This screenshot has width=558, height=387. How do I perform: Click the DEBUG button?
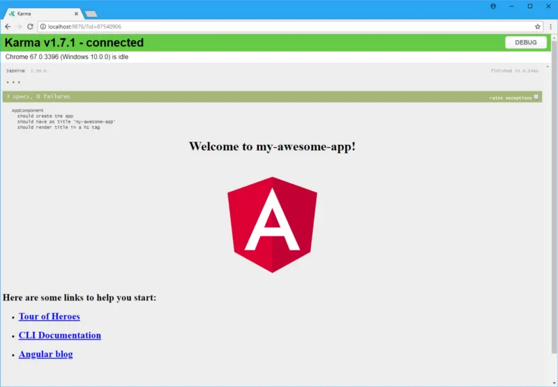(526, 43)
